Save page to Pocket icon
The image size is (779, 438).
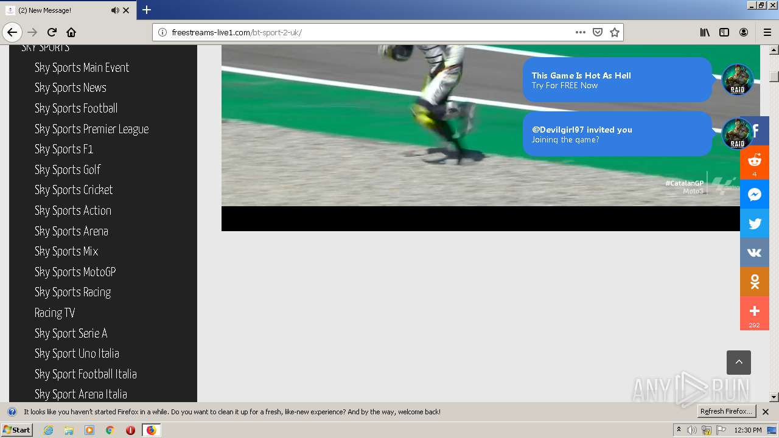coord(598,32)
